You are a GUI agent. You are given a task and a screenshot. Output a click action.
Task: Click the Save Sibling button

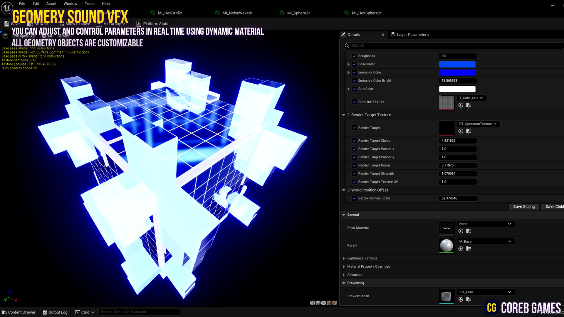click(524, 206)
